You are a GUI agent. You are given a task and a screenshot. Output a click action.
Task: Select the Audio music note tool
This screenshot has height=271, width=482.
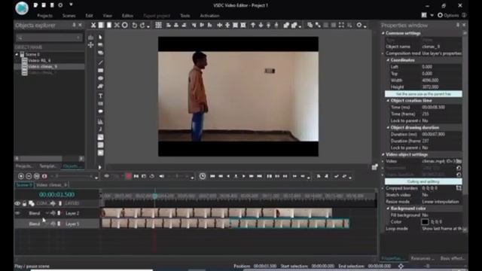[x=100, y=129]
